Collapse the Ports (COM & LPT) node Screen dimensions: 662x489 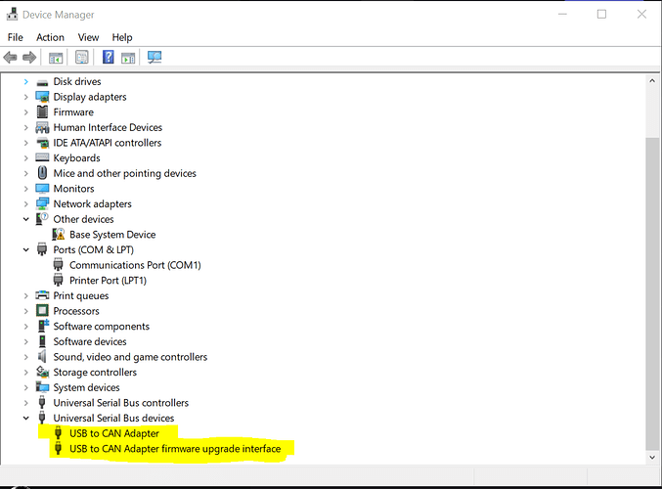pyautogui.click(x=26, y=250)
